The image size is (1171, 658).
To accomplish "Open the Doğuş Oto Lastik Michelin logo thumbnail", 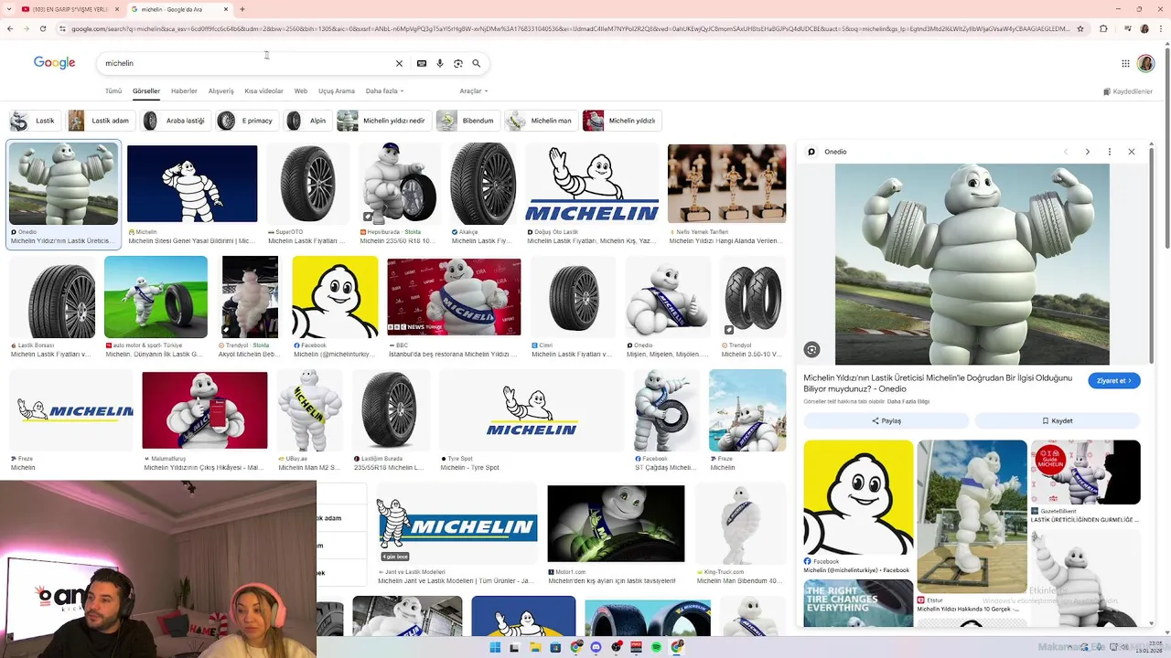I will point(592,184).
